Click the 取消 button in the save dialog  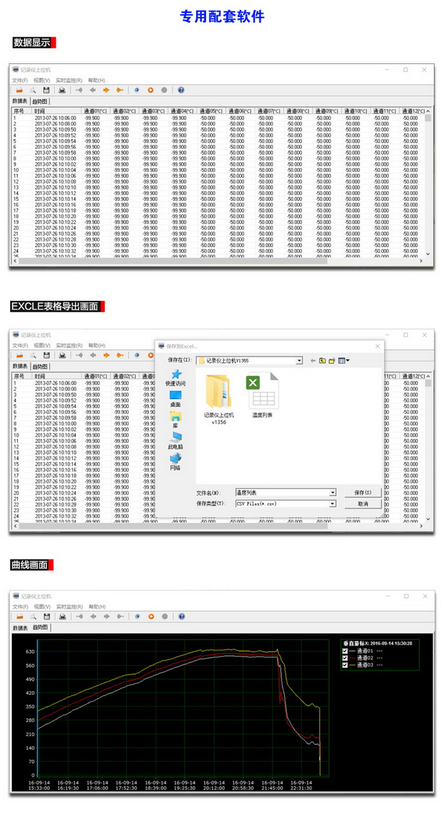pyautogui.click(x=363, y=503)
